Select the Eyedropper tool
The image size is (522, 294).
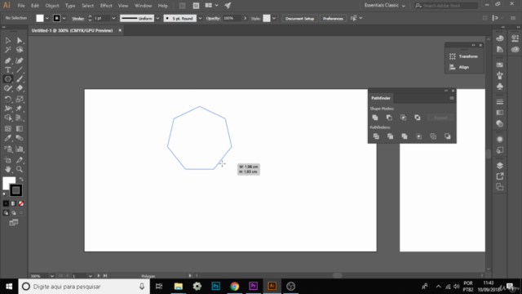[8, 138]
